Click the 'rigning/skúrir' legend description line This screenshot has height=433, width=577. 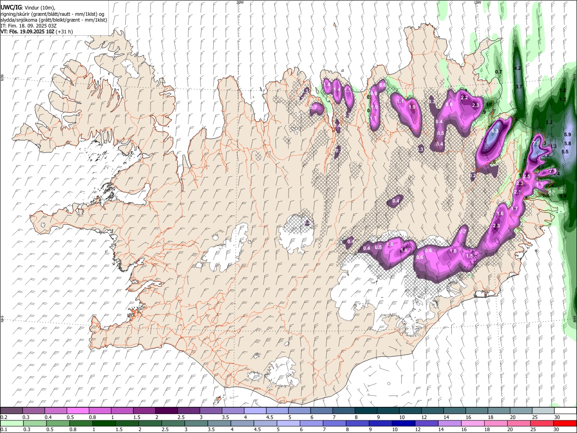(52, 14)
